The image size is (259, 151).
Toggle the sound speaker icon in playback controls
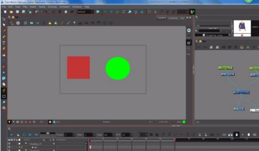[30, 135]
